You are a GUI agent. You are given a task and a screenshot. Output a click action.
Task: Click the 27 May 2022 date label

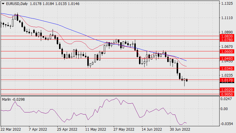pyautogui.click(x=124, y=129)
